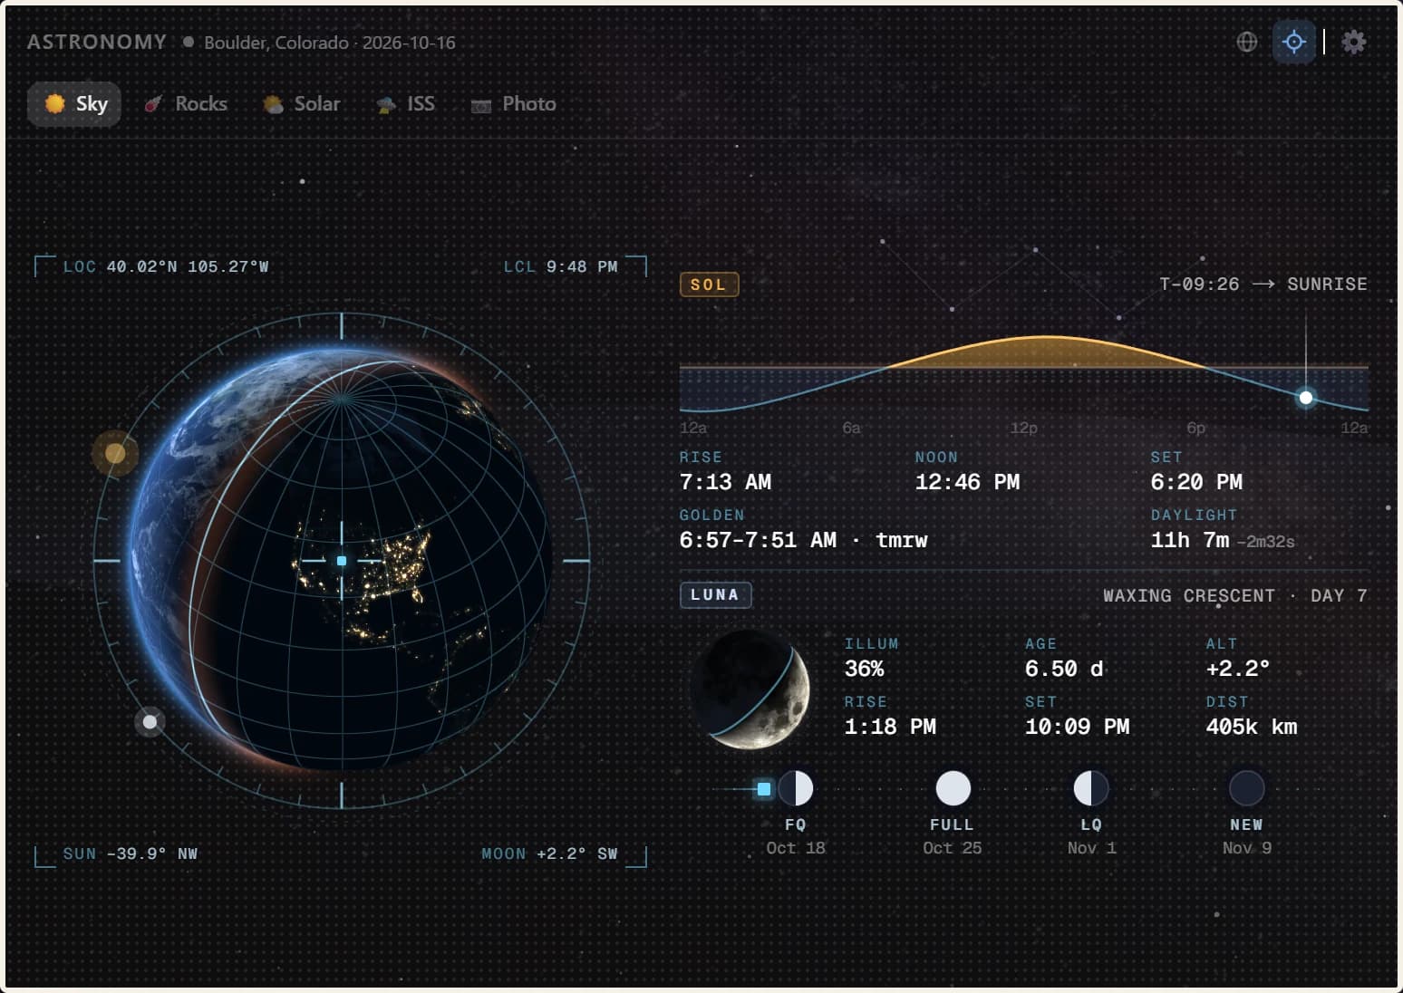Click the blue current-phase marker square
The image size is (1403, 993).
coord(764,789)
